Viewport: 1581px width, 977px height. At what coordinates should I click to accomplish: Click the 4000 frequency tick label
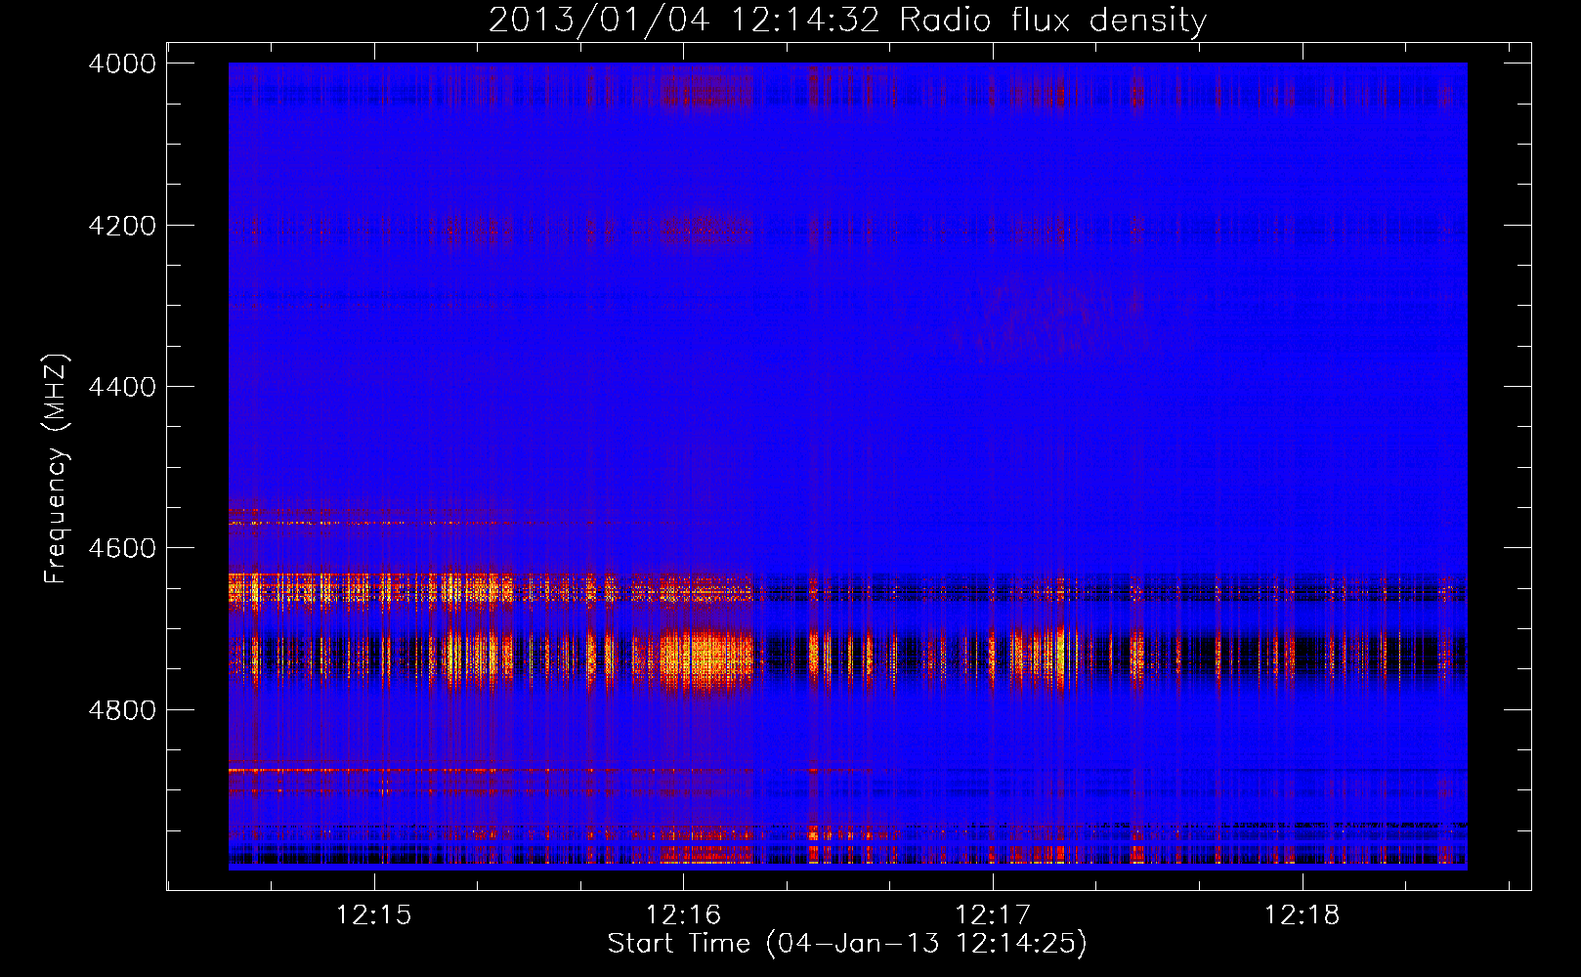[122, 64]
